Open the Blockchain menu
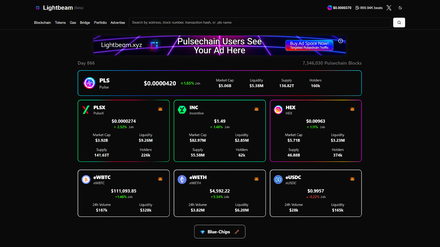The width and height of the screenshot is (440, 247). click(x=42, y=23)
